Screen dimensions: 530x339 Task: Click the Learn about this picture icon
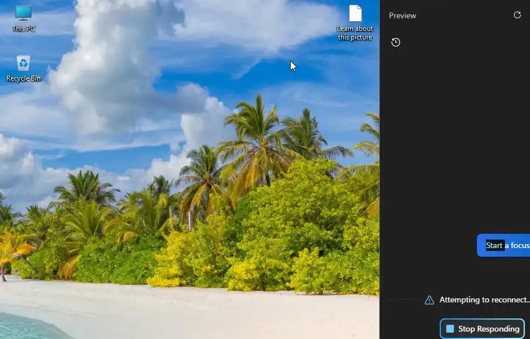click(355, 22)
